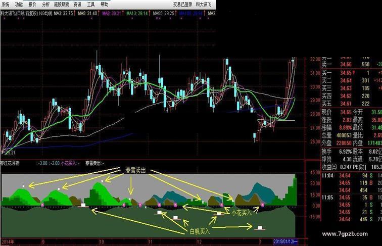Click the 32.00 price axis label

click(x=315, y=59)
